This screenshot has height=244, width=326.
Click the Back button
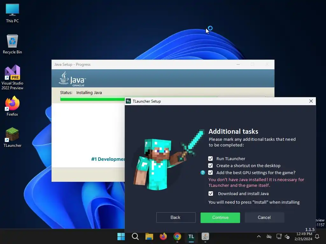176,217
